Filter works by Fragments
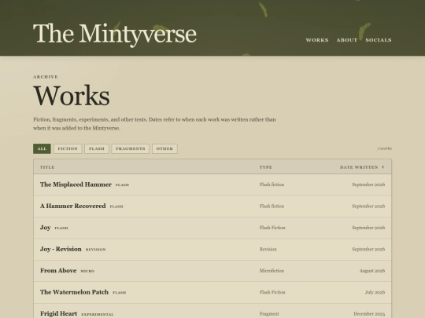The image size is (425, 318). pyautogui.click(x=131, y=148)
